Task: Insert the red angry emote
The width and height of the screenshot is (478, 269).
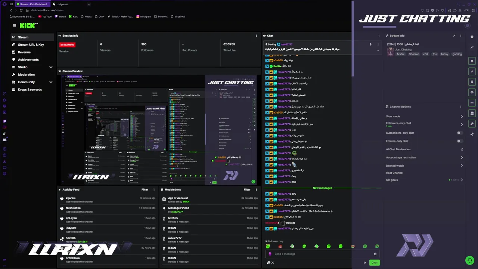Action: 280,247
